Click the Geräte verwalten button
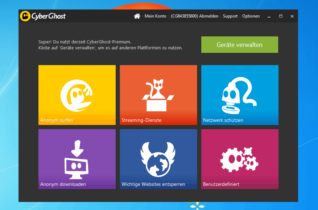The height and width of the screenshot is (210, 318). point(240,45)
